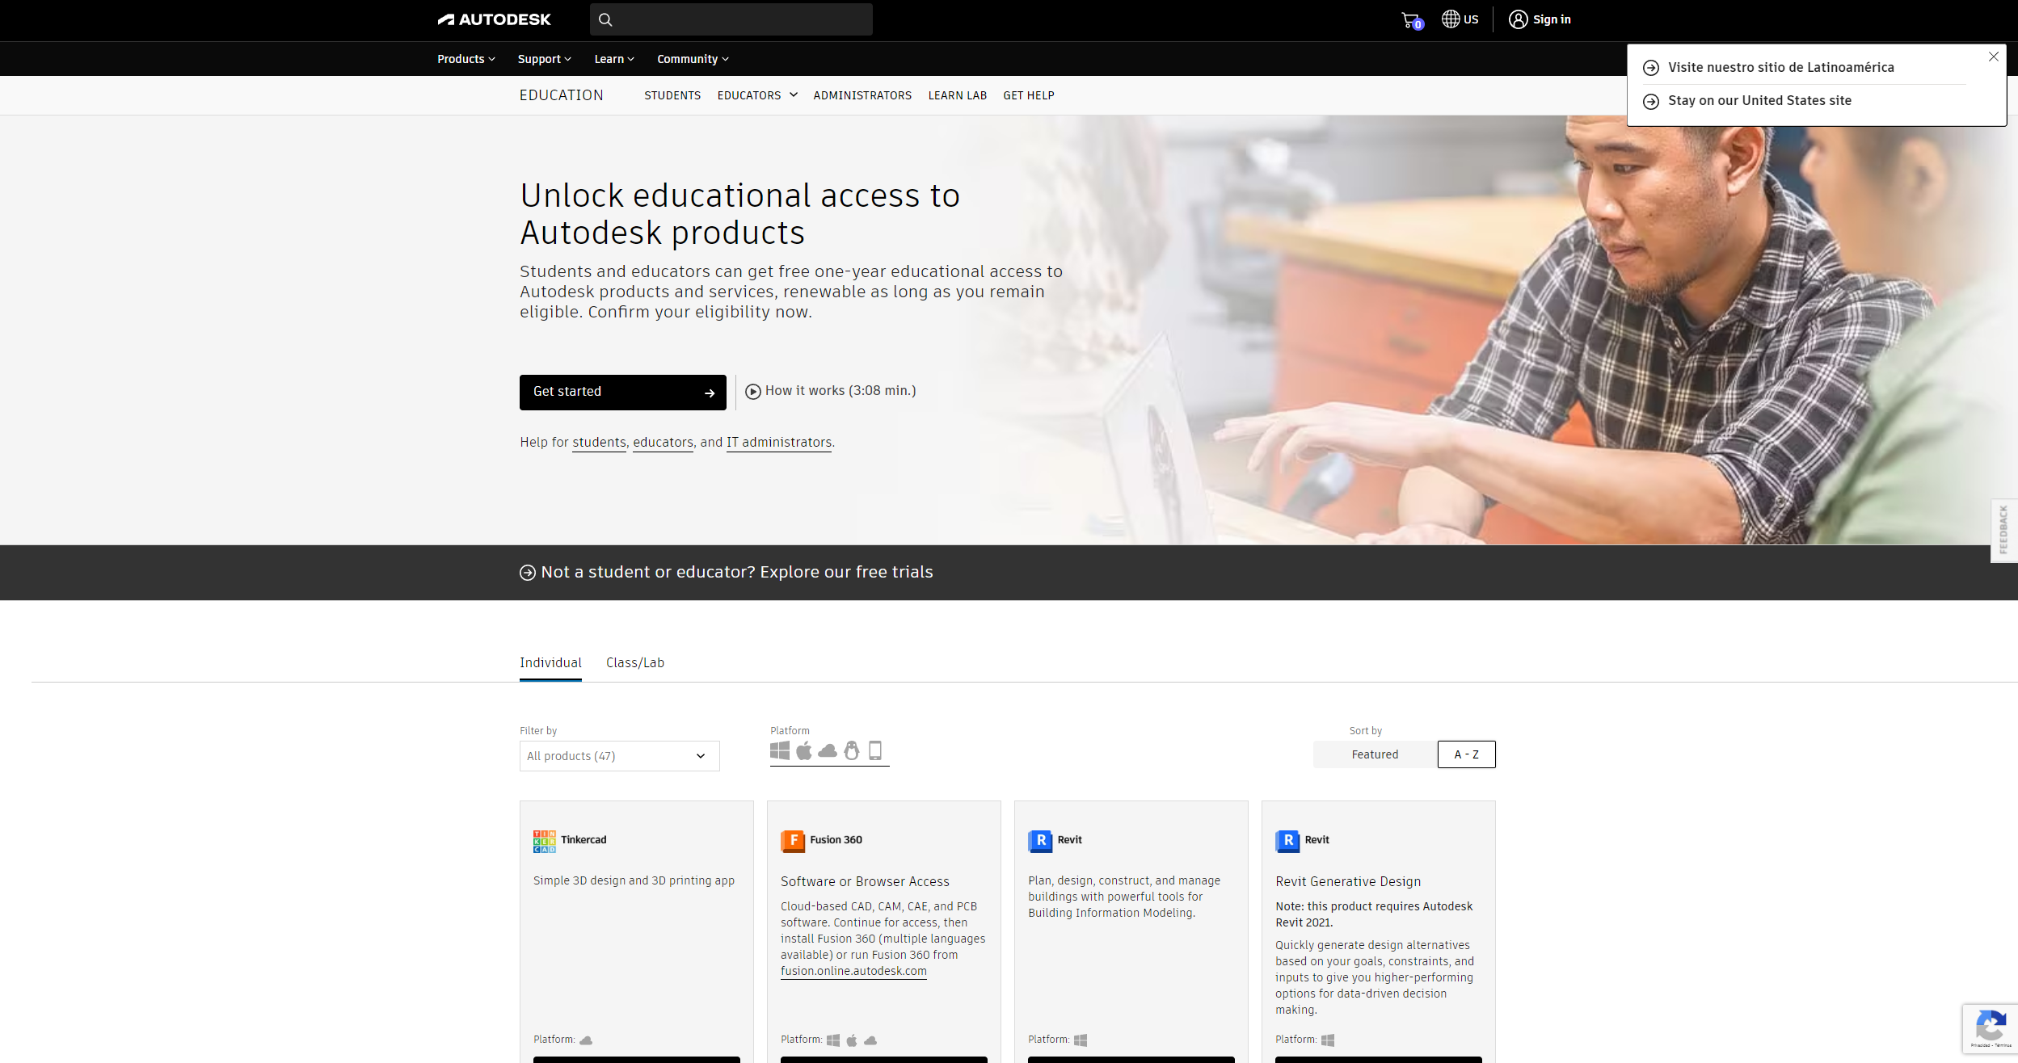
Task: Filter by mobile device platform icon
Action: (x=875, y=751)
